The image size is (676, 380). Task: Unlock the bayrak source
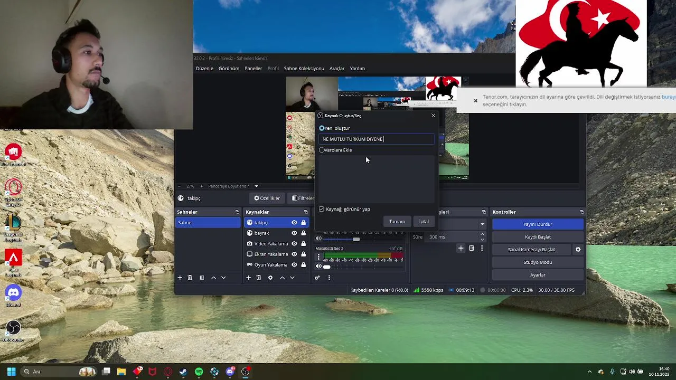click(x=303, y=233)
